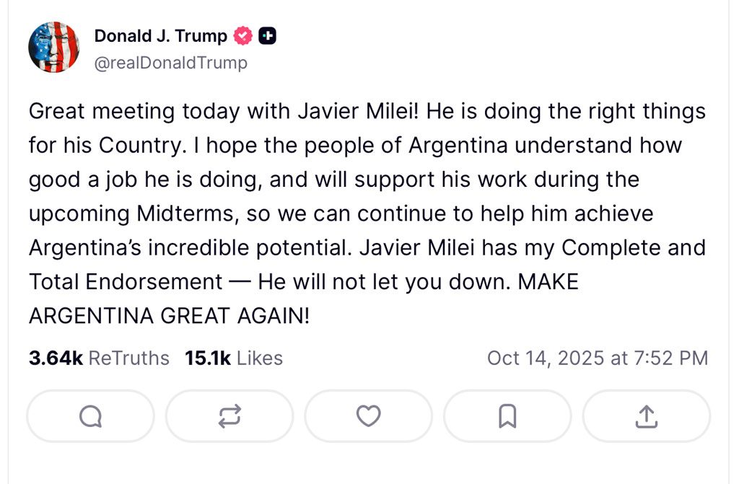Open Donald J. Trump display name

point(160,35)
